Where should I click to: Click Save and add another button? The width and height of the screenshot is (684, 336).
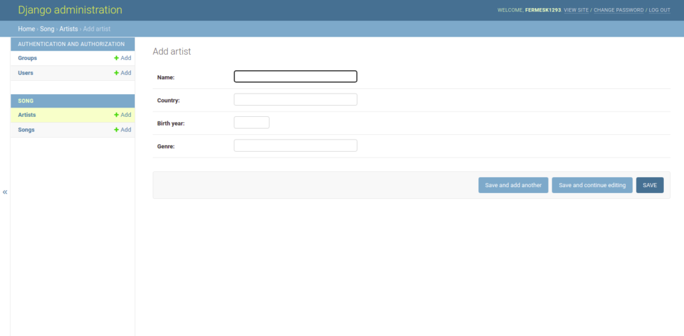click(514, 185)
